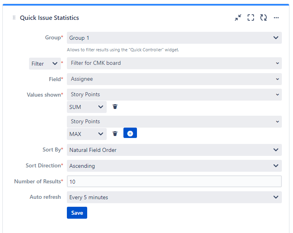Open the SUM aggregation dropdown
Screen dimensions: 293x233
[x=87, y=107]
